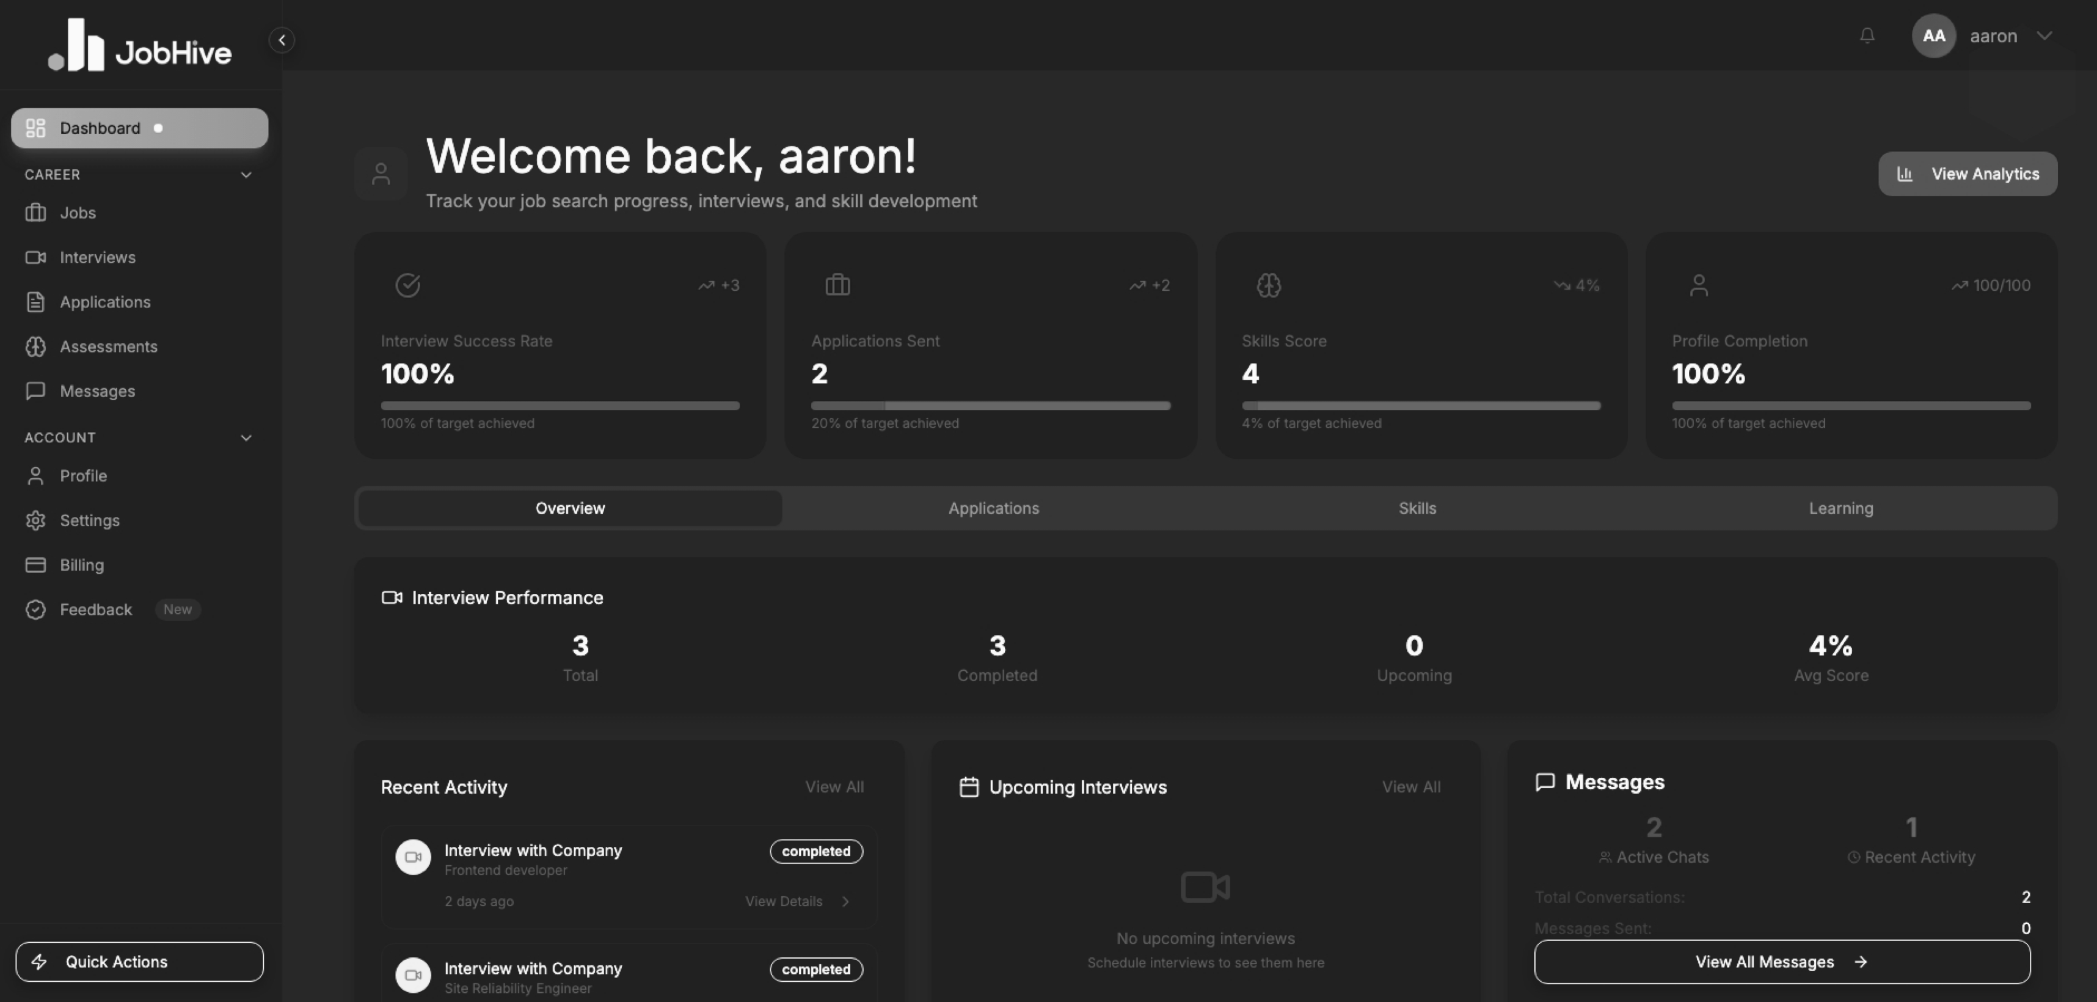Open View All Messages
This screenshot has height=1002, width=2097.
tap(1783, 961)
